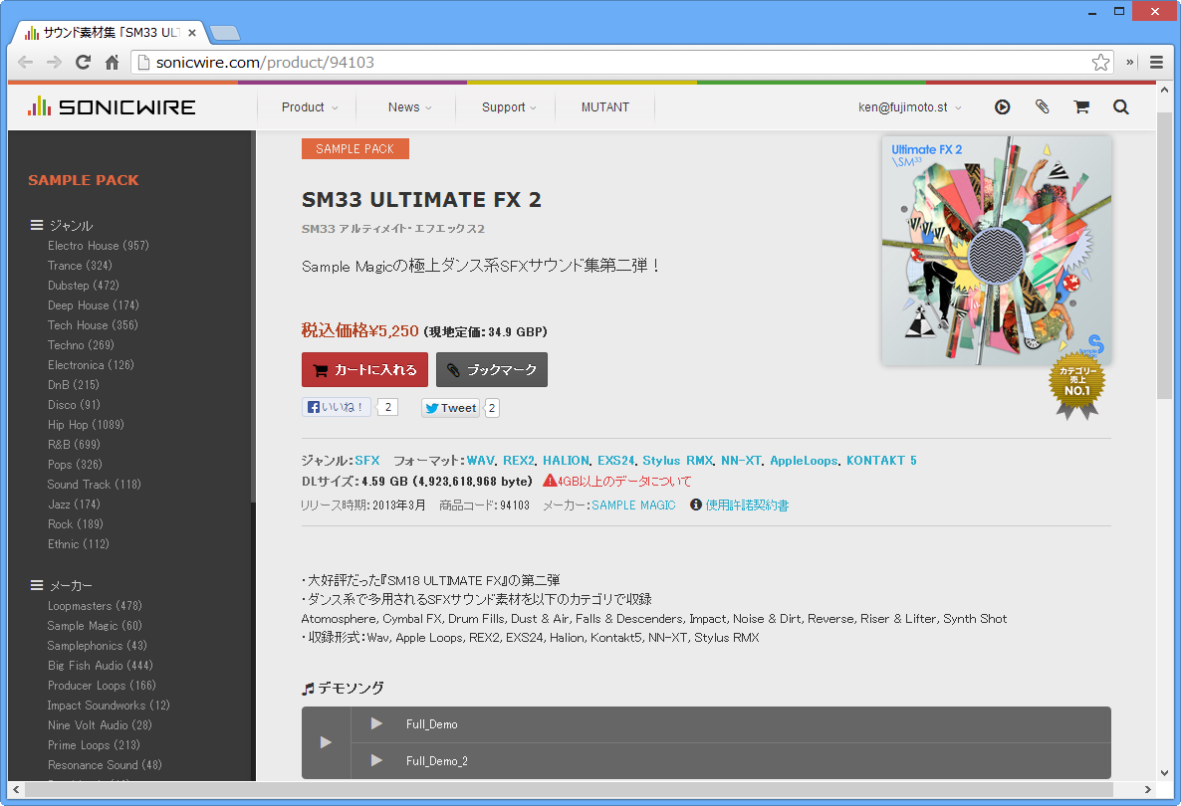The height and width of the screenshot is (806, 1181).
Task: Open the player icon in site header
Action: (x=1003, y=106)
